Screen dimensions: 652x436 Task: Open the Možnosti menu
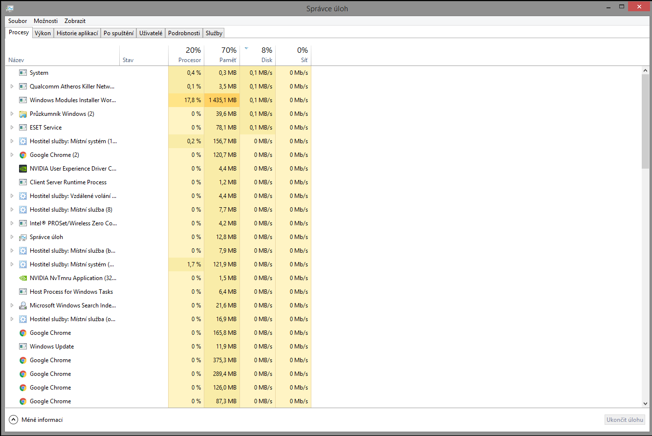coord(46,21)
